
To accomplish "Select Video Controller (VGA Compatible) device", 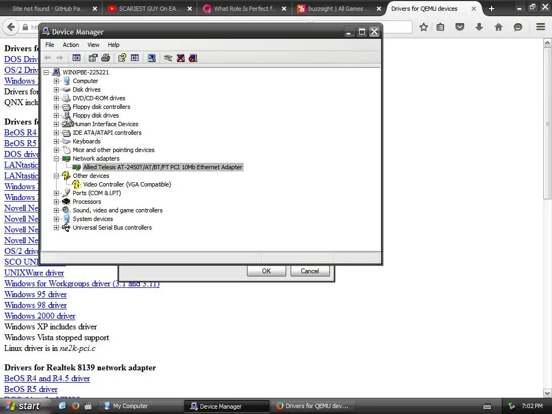I will click(127, 184).
